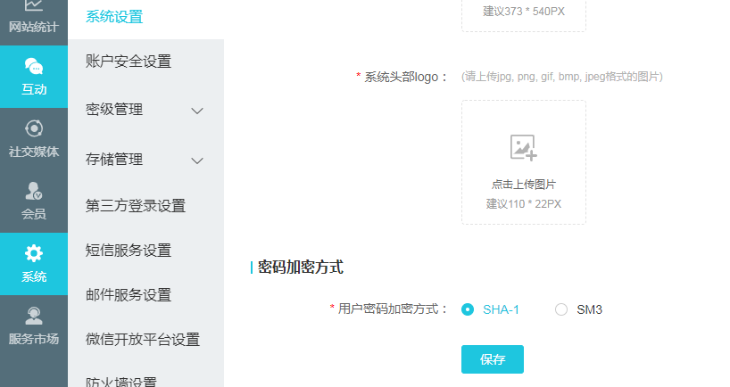The height and width of the screenshot is (387, 730).
Task: Expand the 密级管理 submenu chevron
Action: [x=198, y=111]
